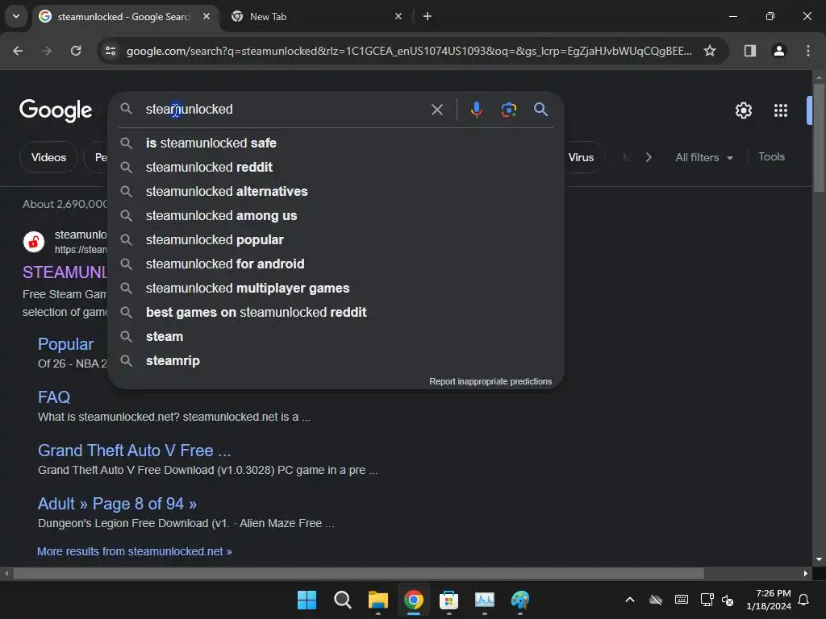The image size is (826, 619).
Task: Open the steamunlocked site favicon
Action: click(x=34, y=242)
